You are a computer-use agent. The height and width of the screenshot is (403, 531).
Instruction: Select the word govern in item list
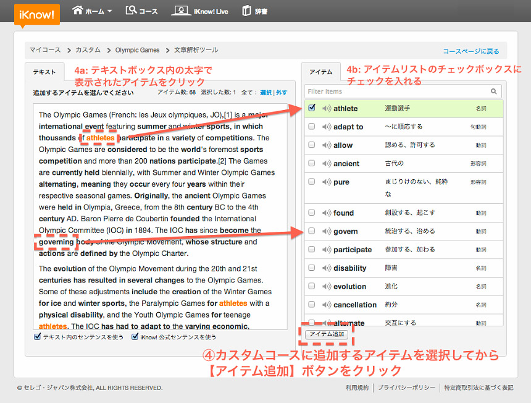(345, 232)
